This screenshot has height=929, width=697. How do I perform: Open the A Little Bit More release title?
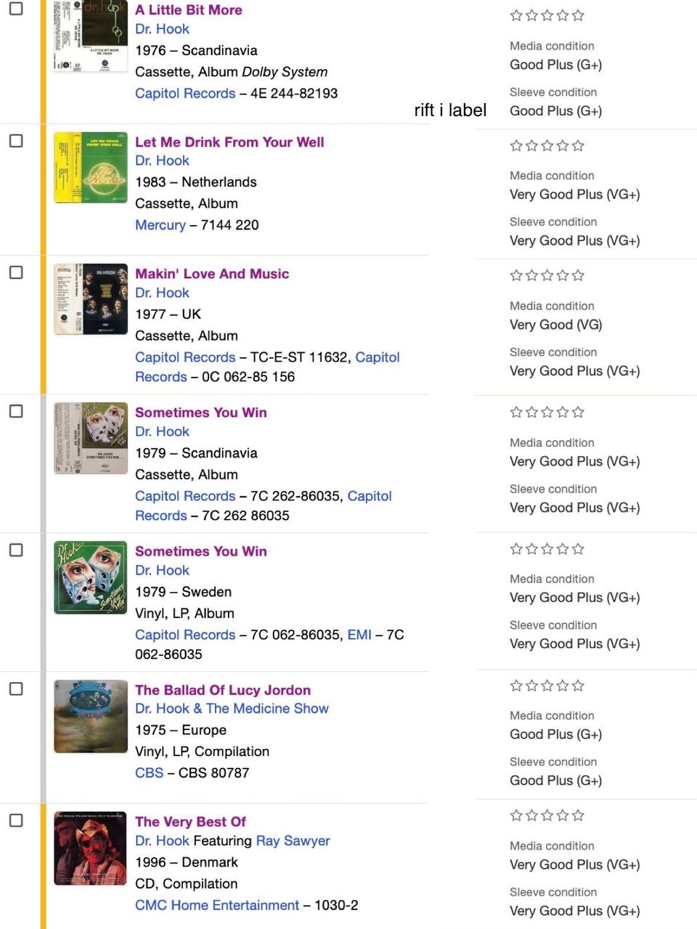pyautogui.click(x=189, y=10)
